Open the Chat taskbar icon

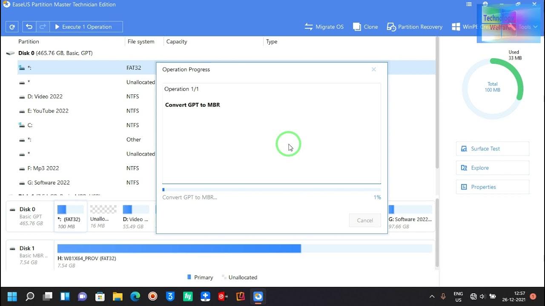click(x=82, y=296)
